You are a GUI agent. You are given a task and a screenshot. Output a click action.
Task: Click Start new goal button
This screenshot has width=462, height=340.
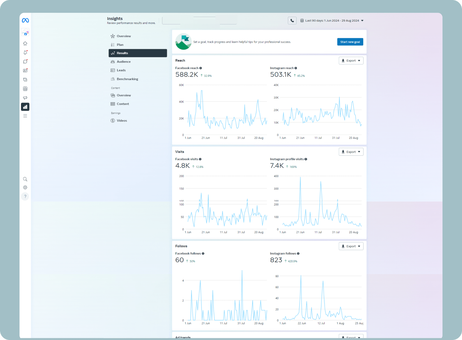pyautogui.click(x=350, y=42)
